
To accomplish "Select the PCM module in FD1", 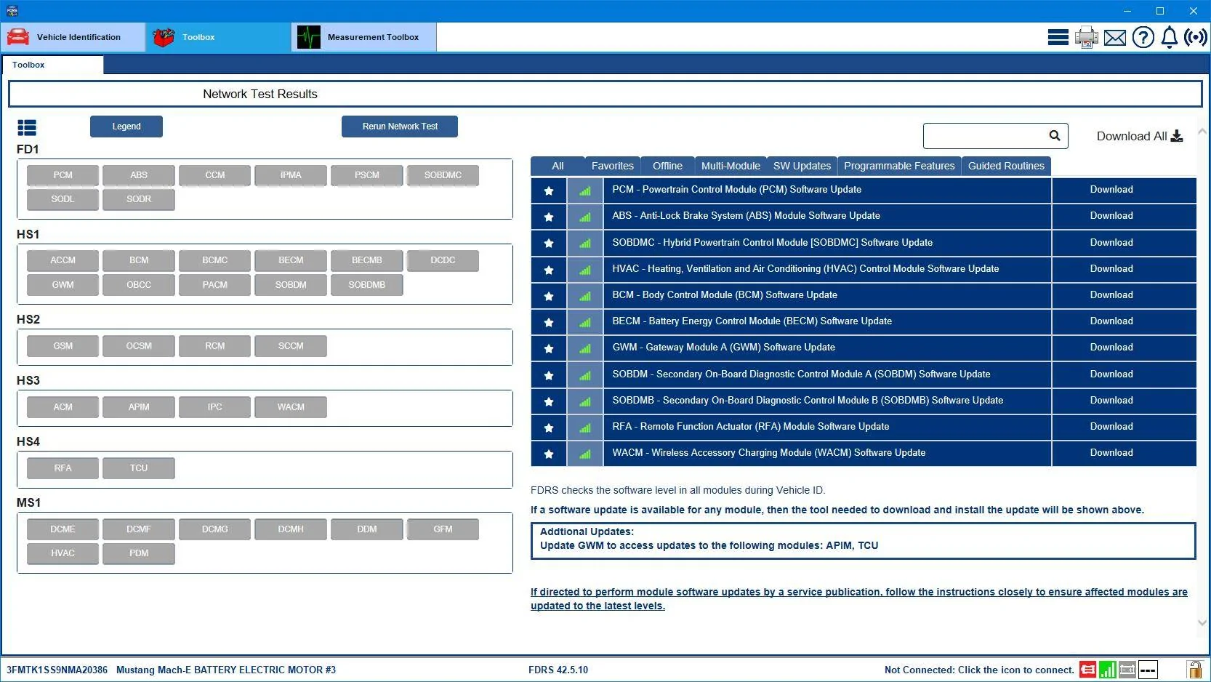I will (x=63, y=175).
